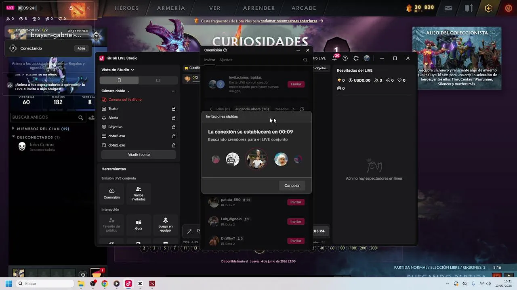Open Juego en equipo tool

coord(165,225)
